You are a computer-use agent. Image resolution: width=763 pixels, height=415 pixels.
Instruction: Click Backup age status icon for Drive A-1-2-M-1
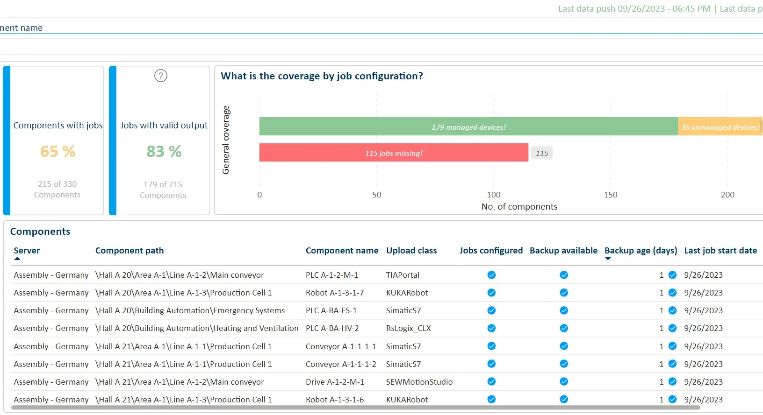(672, 381)
